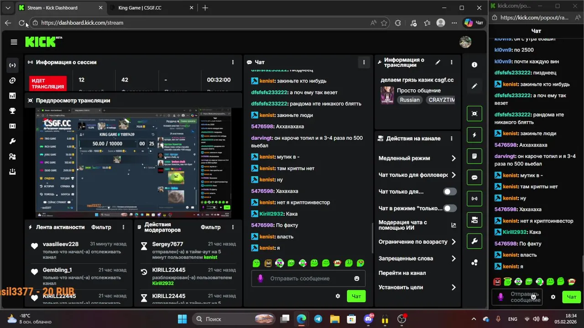Select the stream broadcast icon in left sidebar

(x=12, y=65)
